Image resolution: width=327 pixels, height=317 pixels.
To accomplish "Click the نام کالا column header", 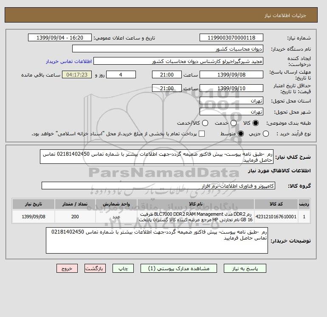I will [x=196, y=204].
